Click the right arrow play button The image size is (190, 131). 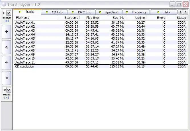coord(7,63)
